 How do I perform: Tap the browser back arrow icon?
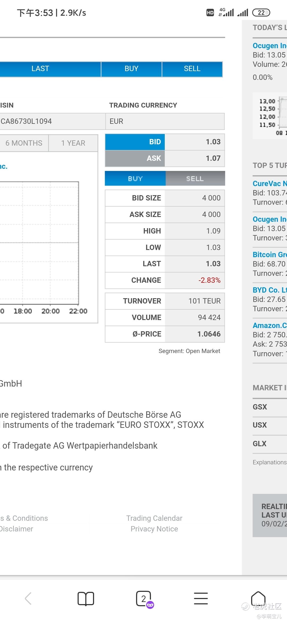[x=28, y=599]
